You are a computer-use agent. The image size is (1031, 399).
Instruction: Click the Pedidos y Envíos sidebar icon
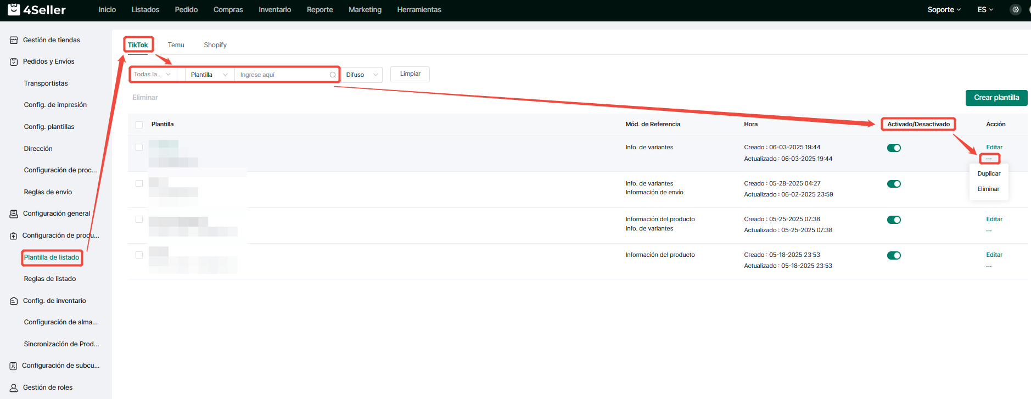pos(14,61)
